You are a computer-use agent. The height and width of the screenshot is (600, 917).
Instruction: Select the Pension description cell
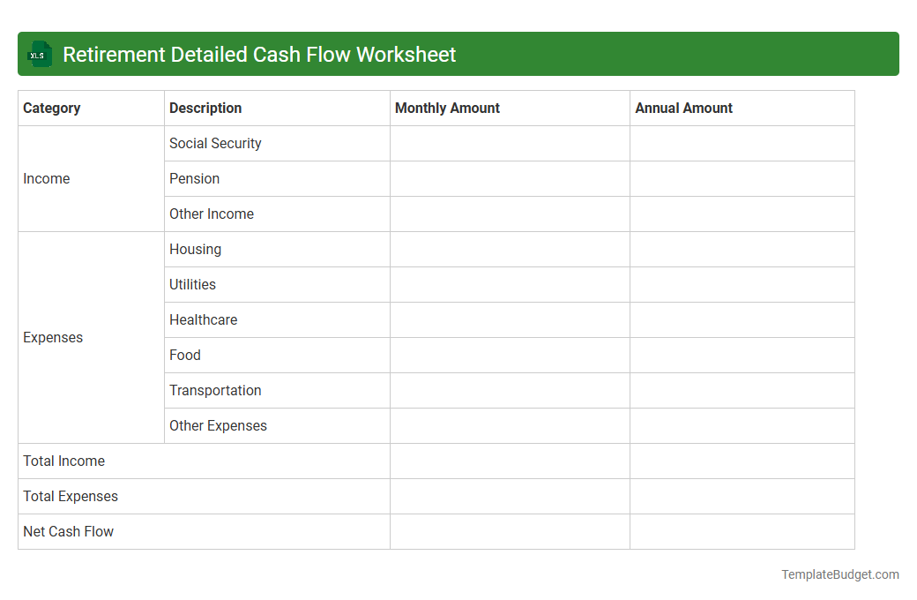195,178
